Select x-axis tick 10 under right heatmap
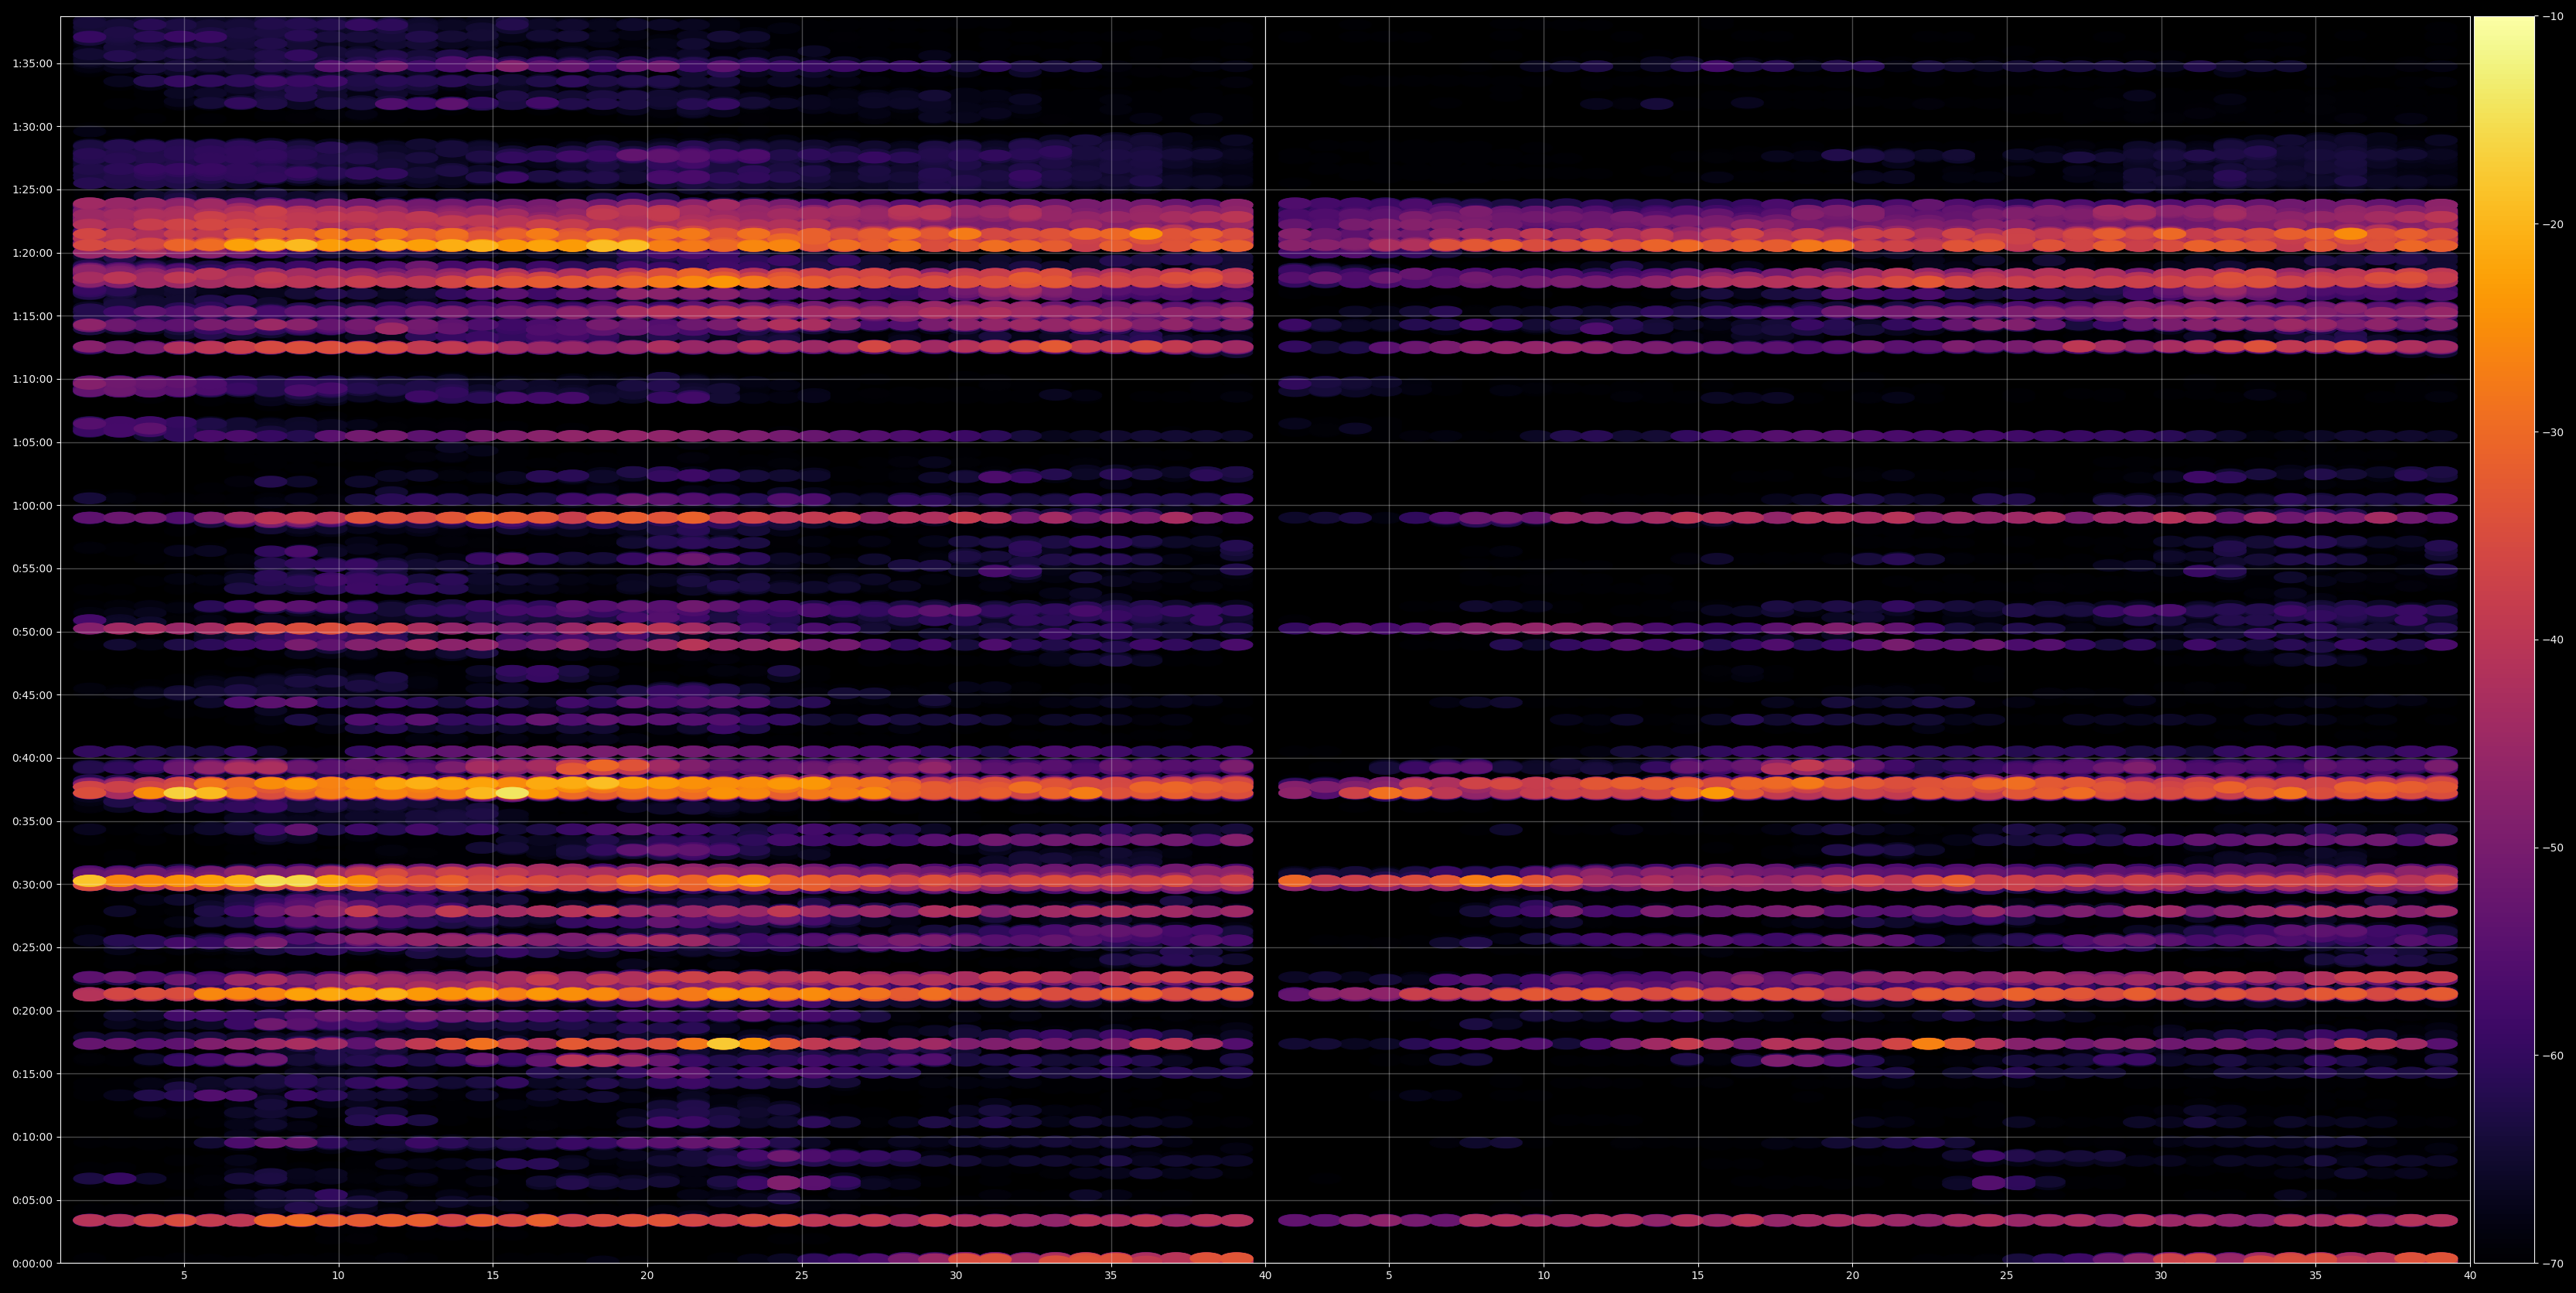This screenshot has height=1293, width=2576. coord(1543,1276)
